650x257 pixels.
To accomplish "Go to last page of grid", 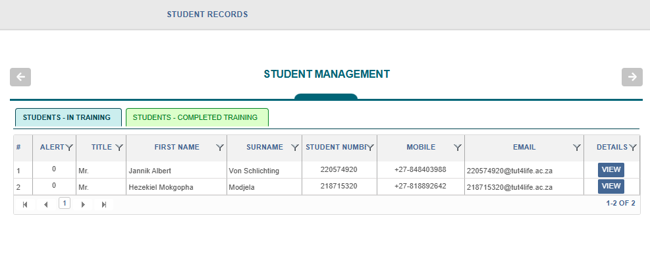I will pyautogui.click(x=104, y=204).
